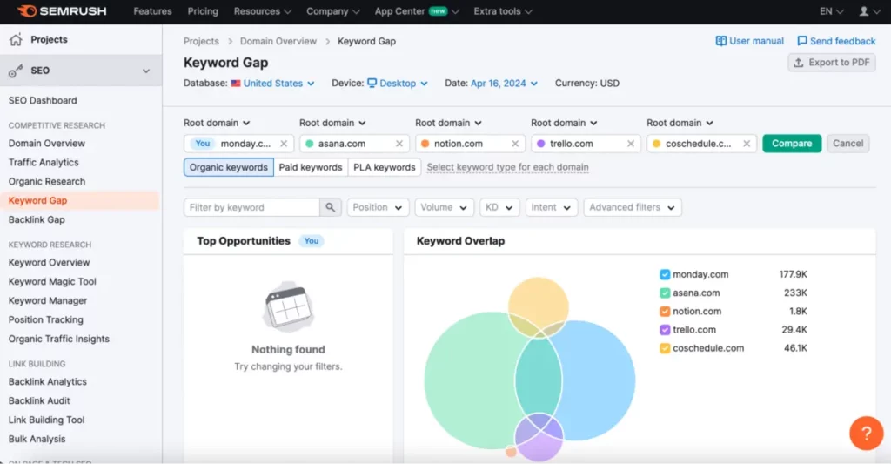Click Export to PDF button
Image resolution: width=891 pixels, height=464 pixels.
(x=831, y=63)
